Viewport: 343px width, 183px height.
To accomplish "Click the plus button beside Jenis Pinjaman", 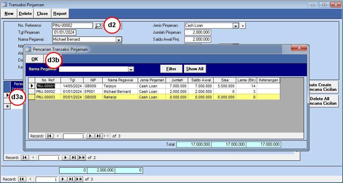I will point(243,25).
